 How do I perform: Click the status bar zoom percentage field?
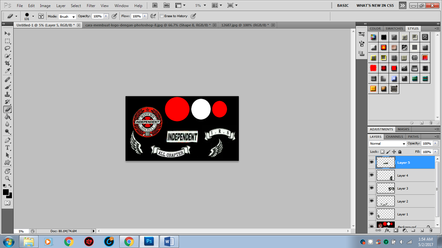[21, 231]
